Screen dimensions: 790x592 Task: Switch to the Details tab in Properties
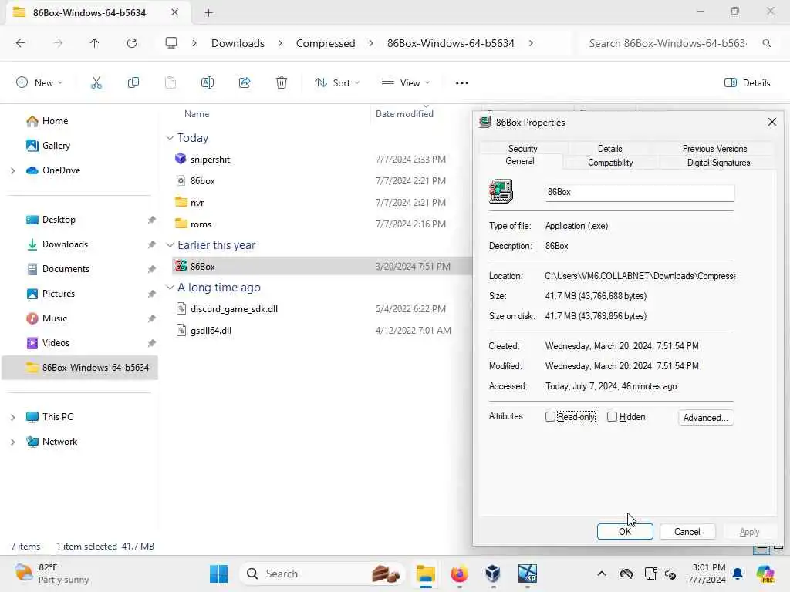(x=609, y=149)
